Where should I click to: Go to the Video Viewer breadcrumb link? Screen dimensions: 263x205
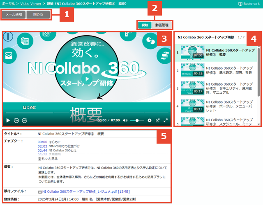tap(31, 4)
